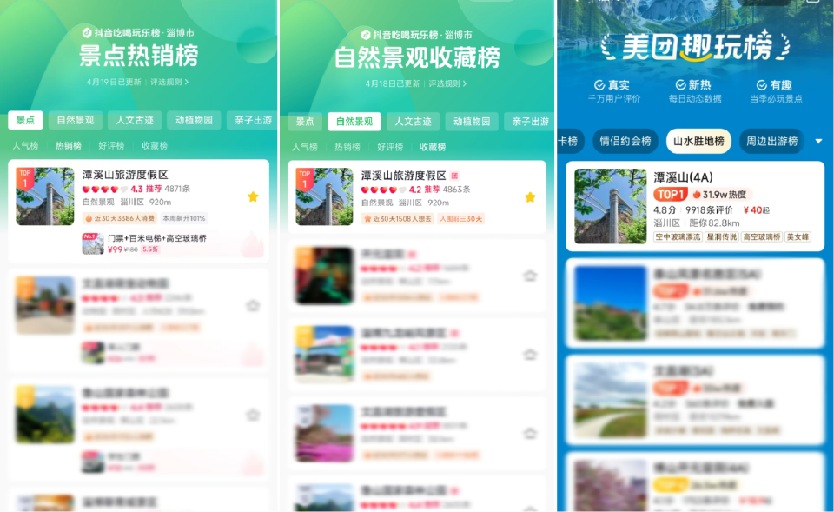The width and height of the screenshot is (834, 512).
Task: Tap the pink badge icon after 潭溪山旅游度假区 in 收藏榜
Action: 454,176
